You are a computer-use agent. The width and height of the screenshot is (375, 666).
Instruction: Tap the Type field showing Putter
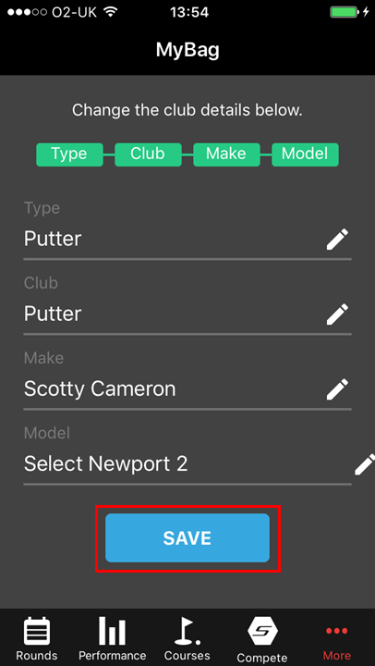(x=187, y=240)
